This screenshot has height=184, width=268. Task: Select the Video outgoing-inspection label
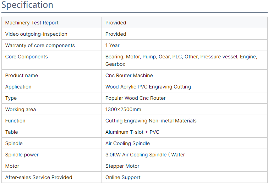pyautogui.click(x=36, y=34)
